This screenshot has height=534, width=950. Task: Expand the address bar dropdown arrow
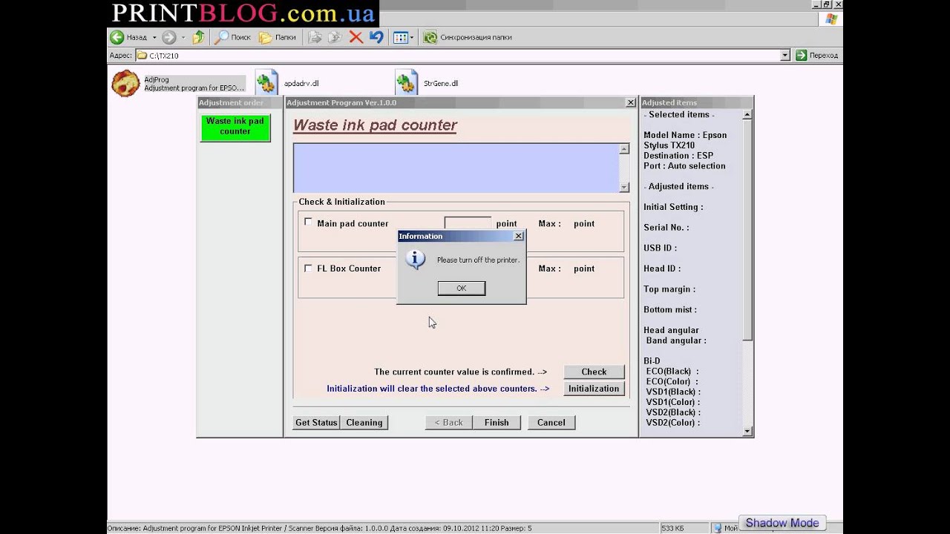785,56
